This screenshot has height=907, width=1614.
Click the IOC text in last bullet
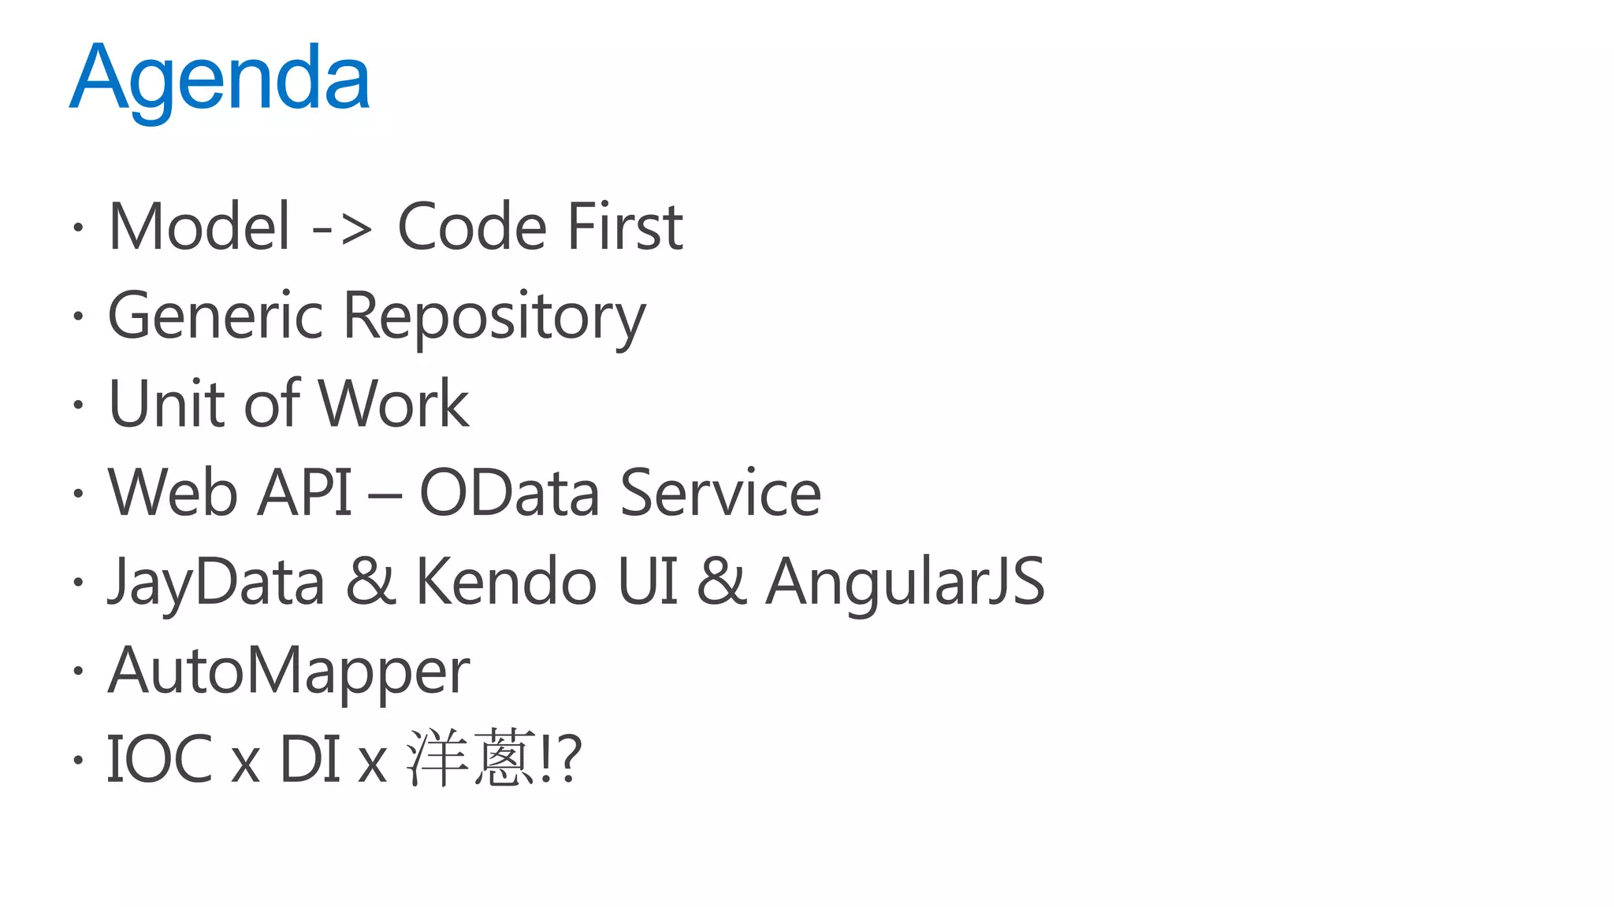[160, 759]
